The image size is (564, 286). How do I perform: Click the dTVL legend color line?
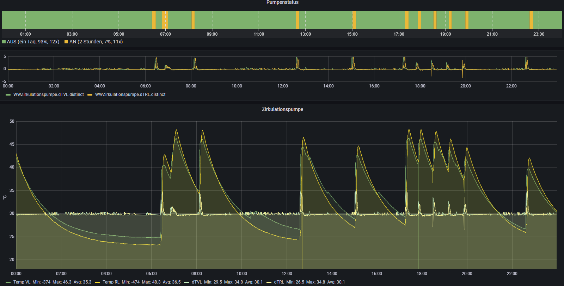186,282
